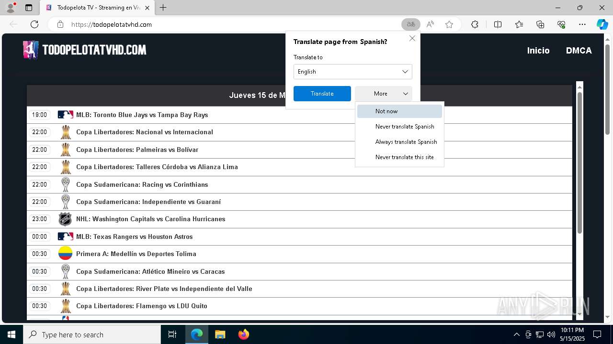613x344 pixels.
Task: Open the Collections icon
Action: [540, 24]
